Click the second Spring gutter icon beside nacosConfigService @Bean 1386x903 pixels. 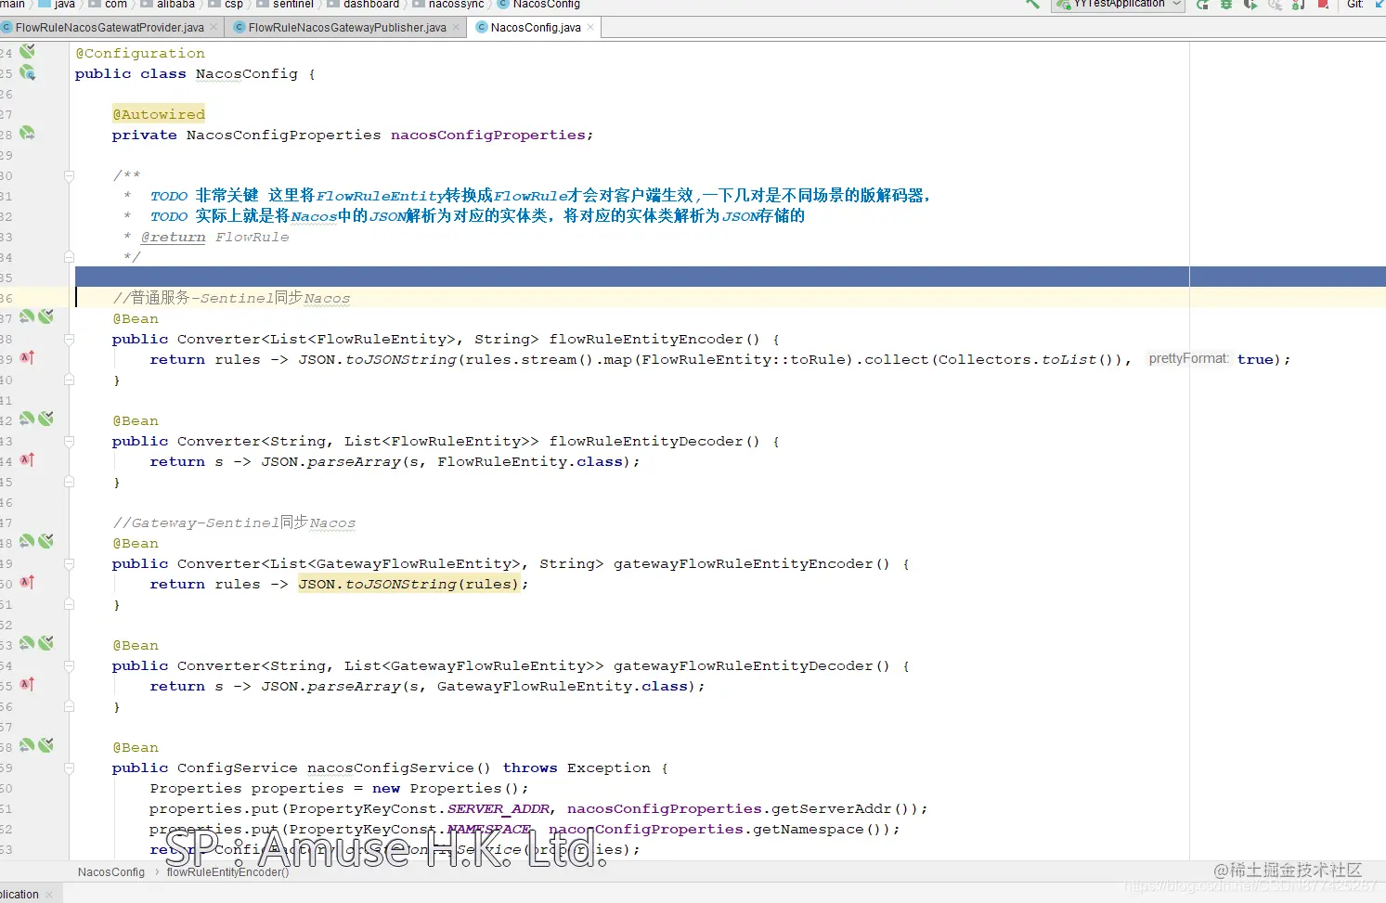tap(46, 746)
